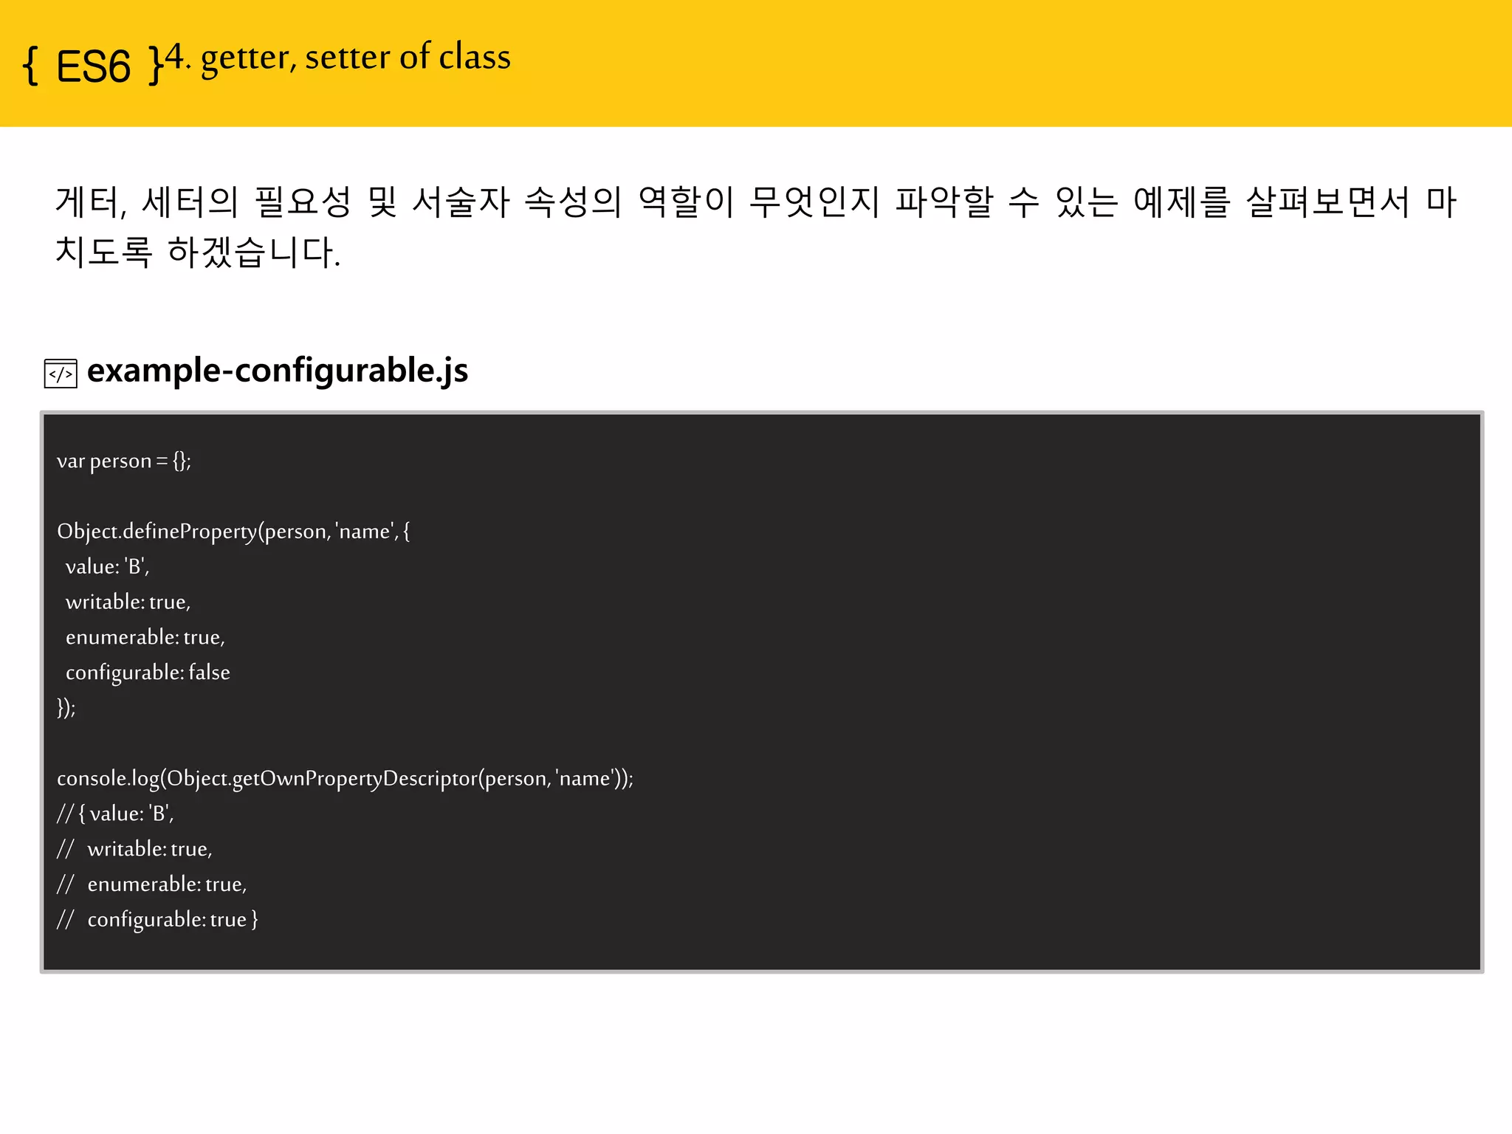The image size is (1512, 1134).
Task: Click the code file icon beside example-configurable.js
Action: 61,374
